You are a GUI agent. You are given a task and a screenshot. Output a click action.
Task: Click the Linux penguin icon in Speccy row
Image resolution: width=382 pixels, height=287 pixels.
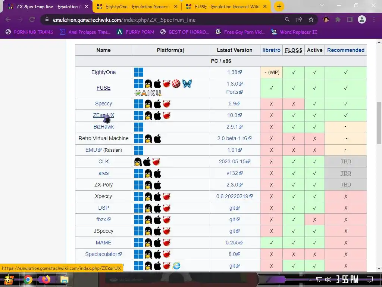coord(148,104)
